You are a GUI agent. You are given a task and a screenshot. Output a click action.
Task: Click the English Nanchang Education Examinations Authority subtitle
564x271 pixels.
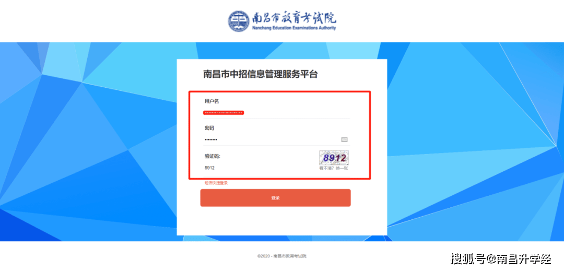[294, 28]
